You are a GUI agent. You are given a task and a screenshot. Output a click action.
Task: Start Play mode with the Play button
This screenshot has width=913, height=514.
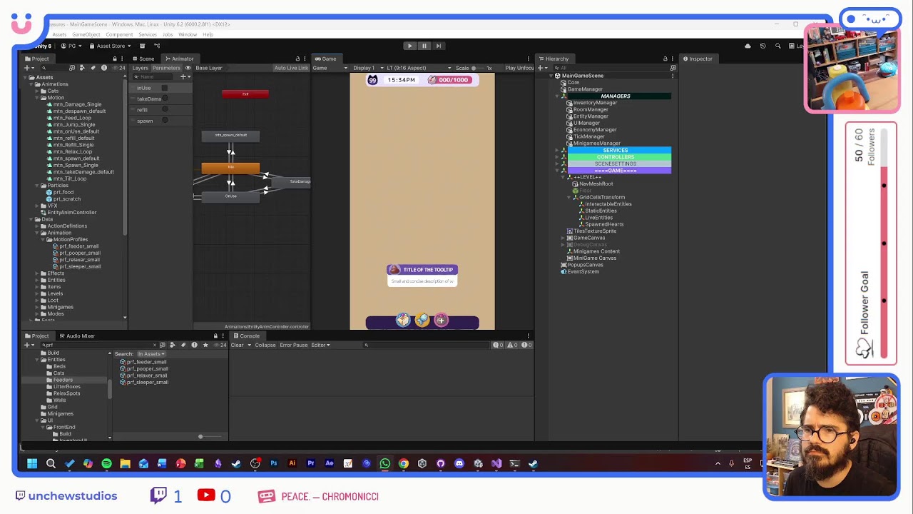(409, 46)
